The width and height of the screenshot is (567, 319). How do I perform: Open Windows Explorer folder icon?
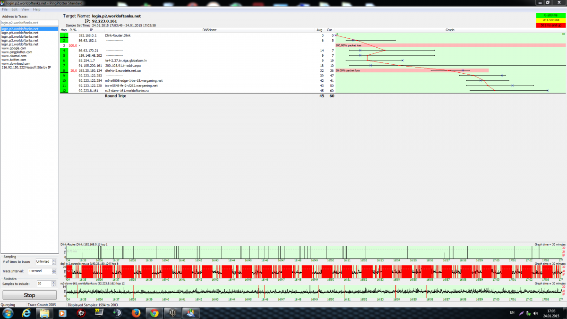[x=44, y=313]
